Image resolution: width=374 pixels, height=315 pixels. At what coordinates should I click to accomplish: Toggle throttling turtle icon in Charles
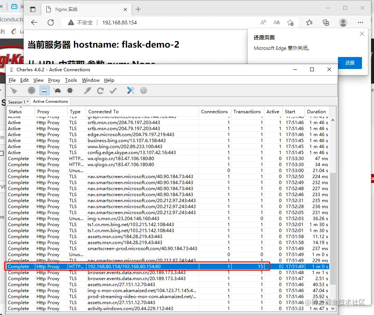tap(57, 91)
